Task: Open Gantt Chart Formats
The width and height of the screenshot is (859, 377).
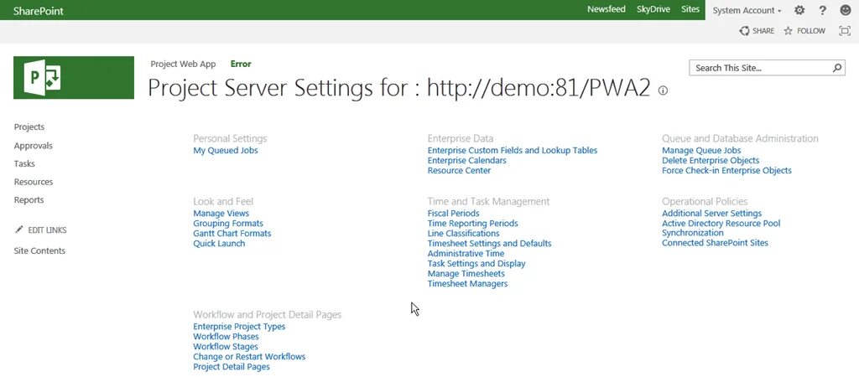Action: 232,233
